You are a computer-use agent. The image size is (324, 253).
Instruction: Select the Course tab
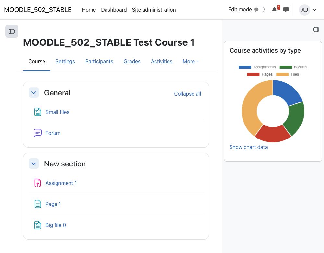37,61
